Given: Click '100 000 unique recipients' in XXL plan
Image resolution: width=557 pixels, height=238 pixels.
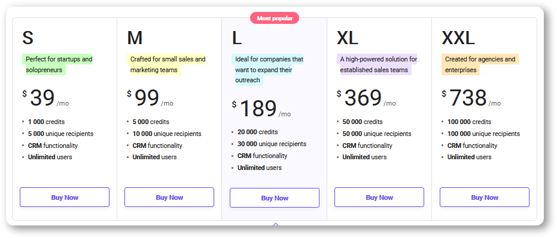Looking at the screenshot, I should tap(483, 134).
